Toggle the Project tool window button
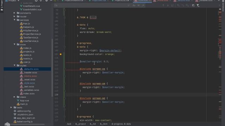This screenshot has width=225, height=126. [x=2, y=6]
